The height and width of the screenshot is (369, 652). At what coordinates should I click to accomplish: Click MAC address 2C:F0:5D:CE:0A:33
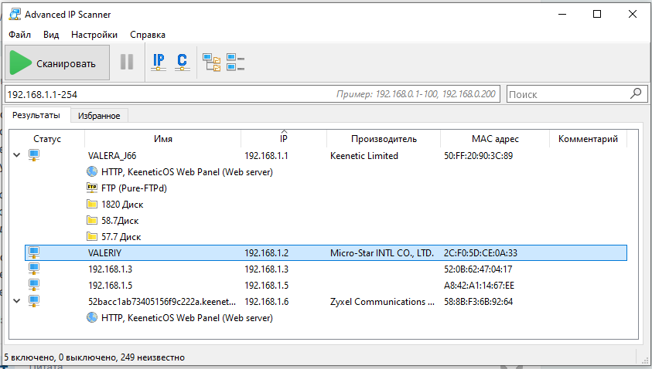(480, 252)
